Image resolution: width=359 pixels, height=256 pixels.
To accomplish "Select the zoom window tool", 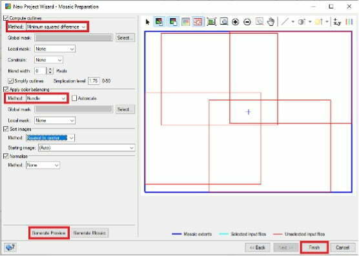I will pos(223,22).
